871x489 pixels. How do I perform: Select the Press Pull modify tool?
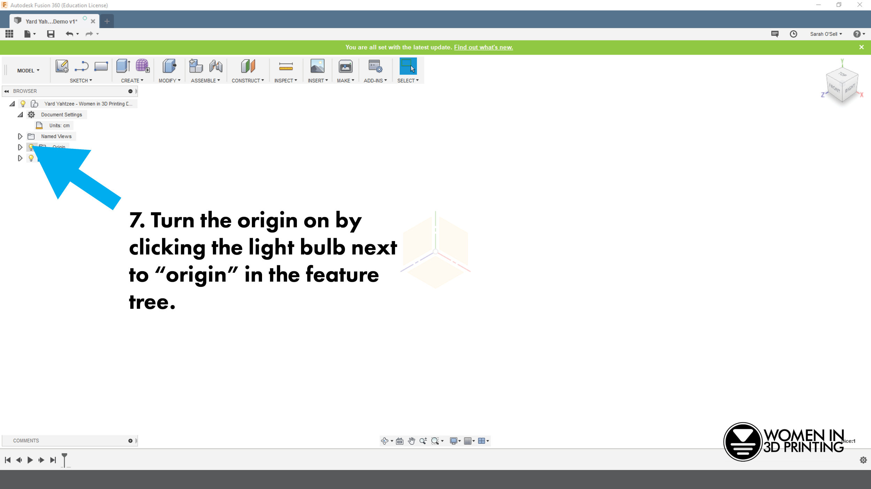point(169,66)
